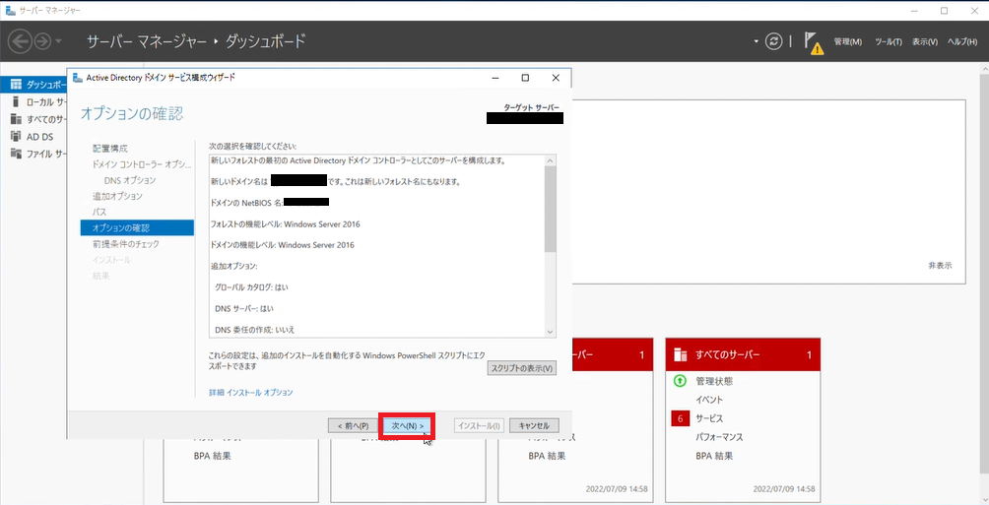This screenshot has height=505, width=989.
Task: Click the すべてのサーバー tile icon
Action: (x=680, y=355)
